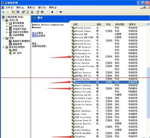Image resolution: width=150 pixels, height=138 pixels.
Task: Expand the 事件查看器 tree node
Action: [x=7, y=23]
